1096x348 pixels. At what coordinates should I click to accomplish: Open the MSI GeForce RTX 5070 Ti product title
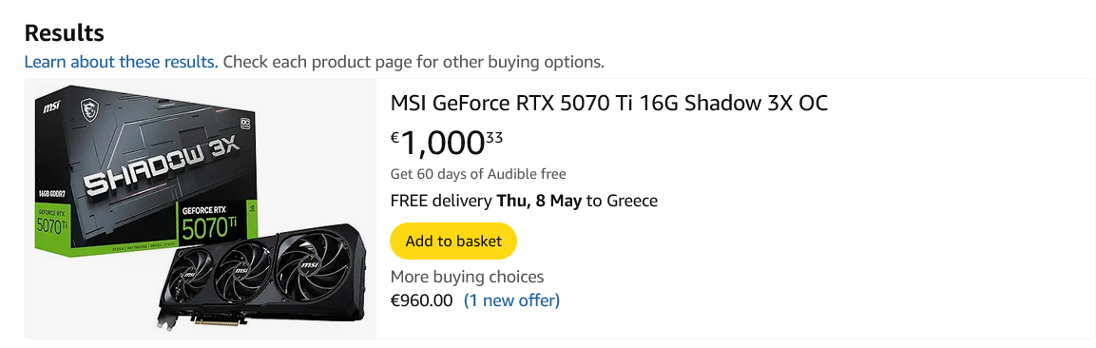click(608, 104)
